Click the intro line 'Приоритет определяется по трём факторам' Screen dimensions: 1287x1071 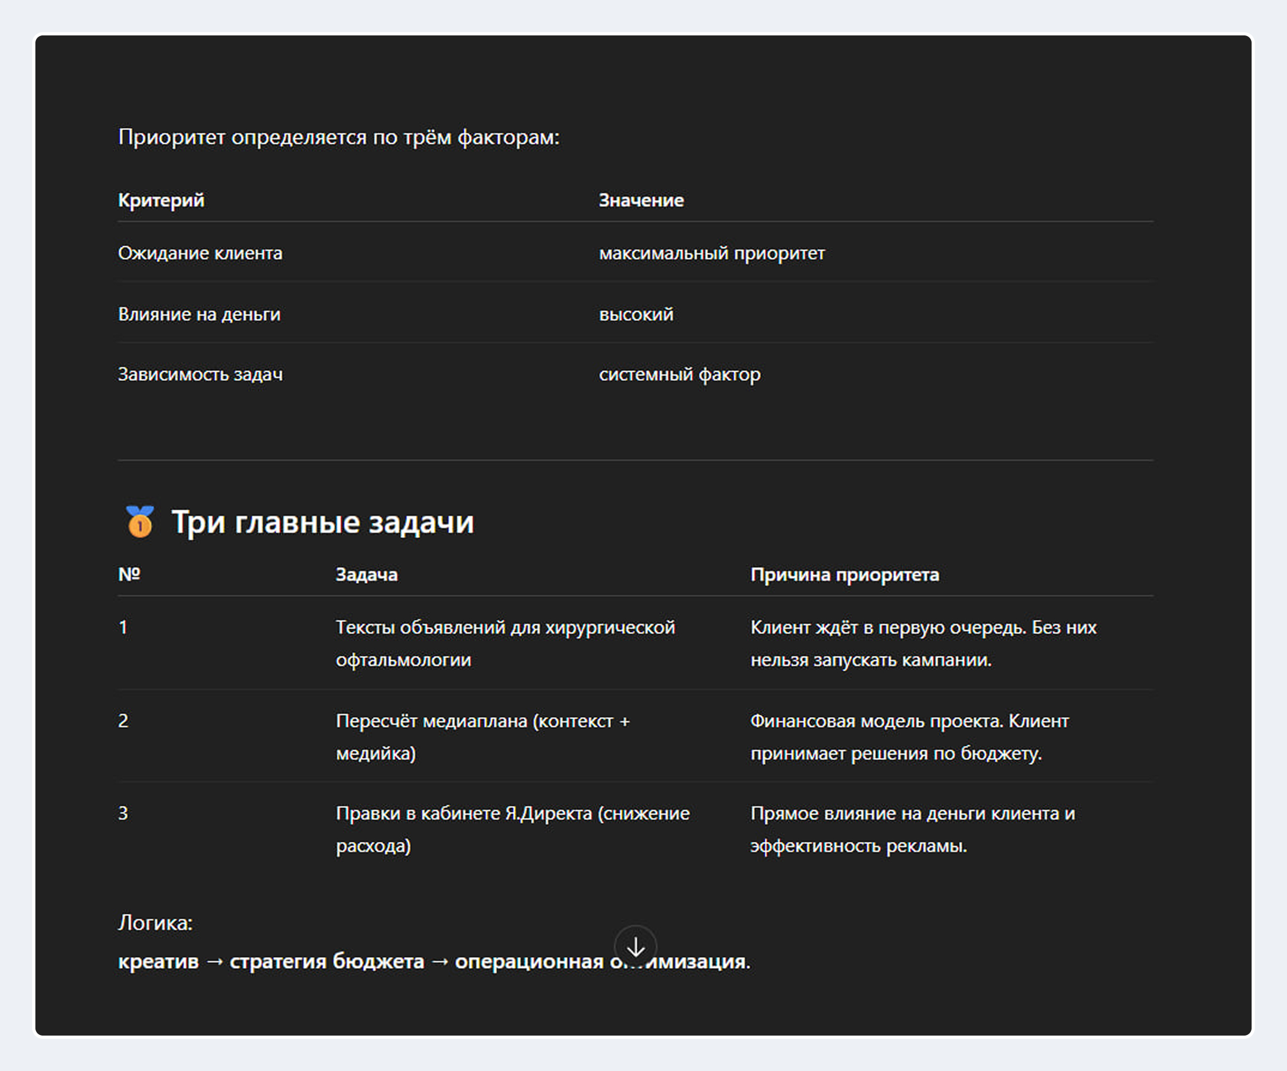[x=339, y=137]
